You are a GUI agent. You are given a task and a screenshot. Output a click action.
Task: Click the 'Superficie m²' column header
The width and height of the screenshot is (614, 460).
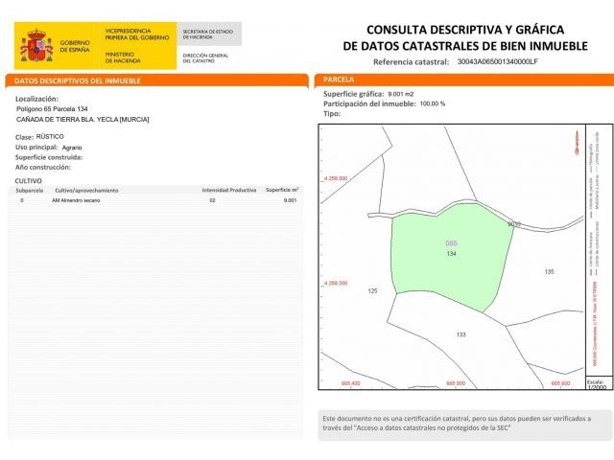282,190
